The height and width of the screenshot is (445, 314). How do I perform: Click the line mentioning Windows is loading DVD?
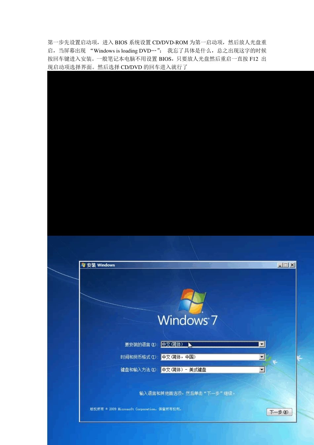click(157, 51)
